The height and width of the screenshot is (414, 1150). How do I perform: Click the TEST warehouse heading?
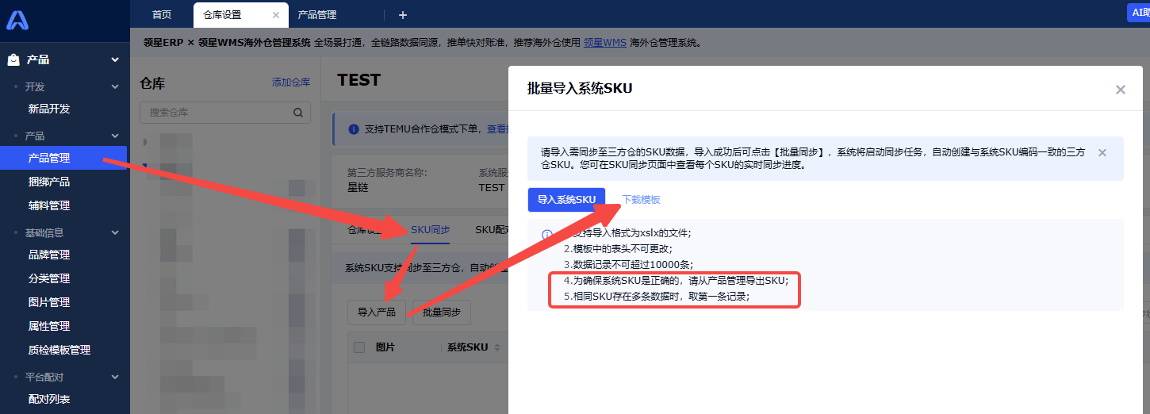click(x=358, y=80)
